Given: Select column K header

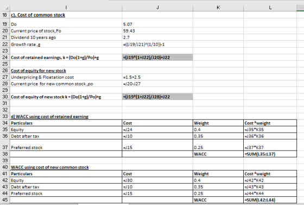Looking at the screenshot, I should (218, 8).
